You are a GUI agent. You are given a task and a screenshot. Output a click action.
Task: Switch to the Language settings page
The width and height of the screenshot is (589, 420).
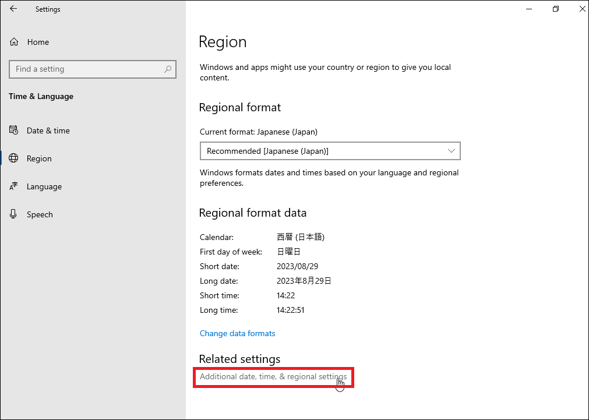[x=44, y=186]
